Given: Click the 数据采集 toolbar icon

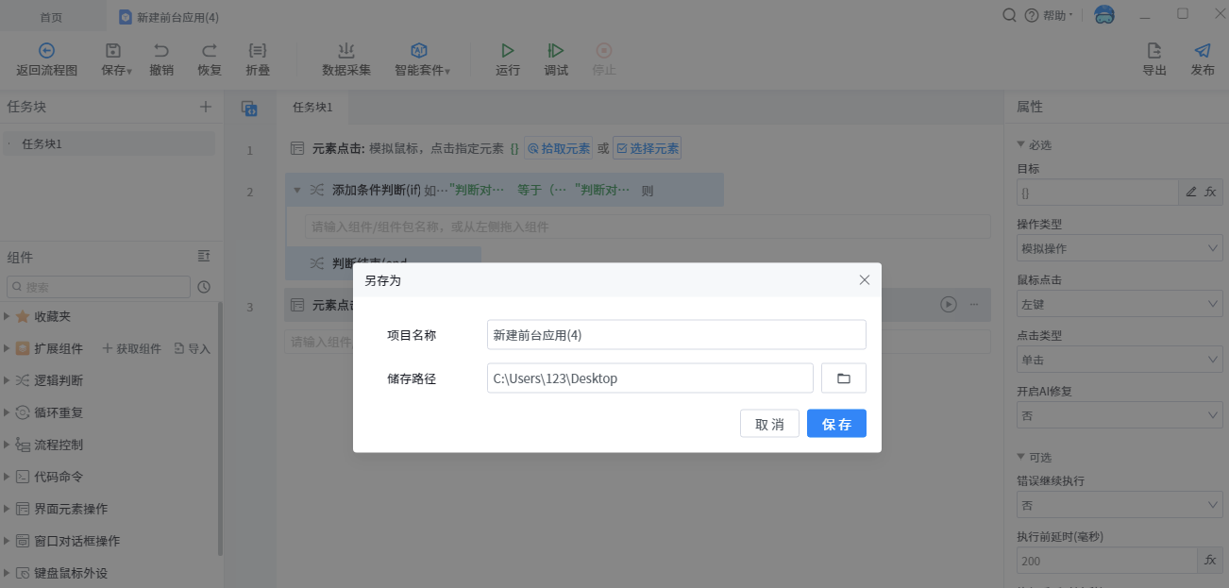Looking at the screenshot, I should click(x=346, y=51).
